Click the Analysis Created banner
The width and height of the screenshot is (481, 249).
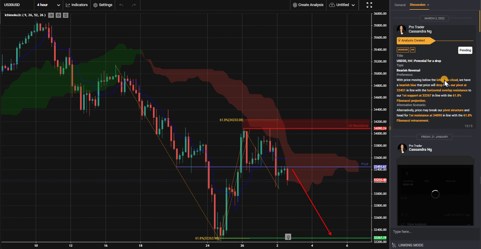pyautogui.click(x=416, y=41)
